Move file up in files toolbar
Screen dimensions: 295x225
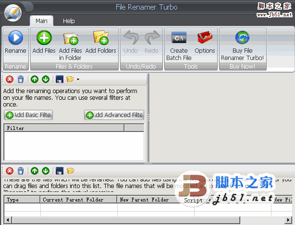tap(35, 171)
